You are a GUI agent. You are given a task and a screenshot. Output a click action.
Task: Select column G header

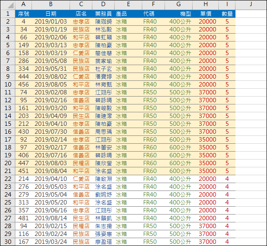[179, 4]
